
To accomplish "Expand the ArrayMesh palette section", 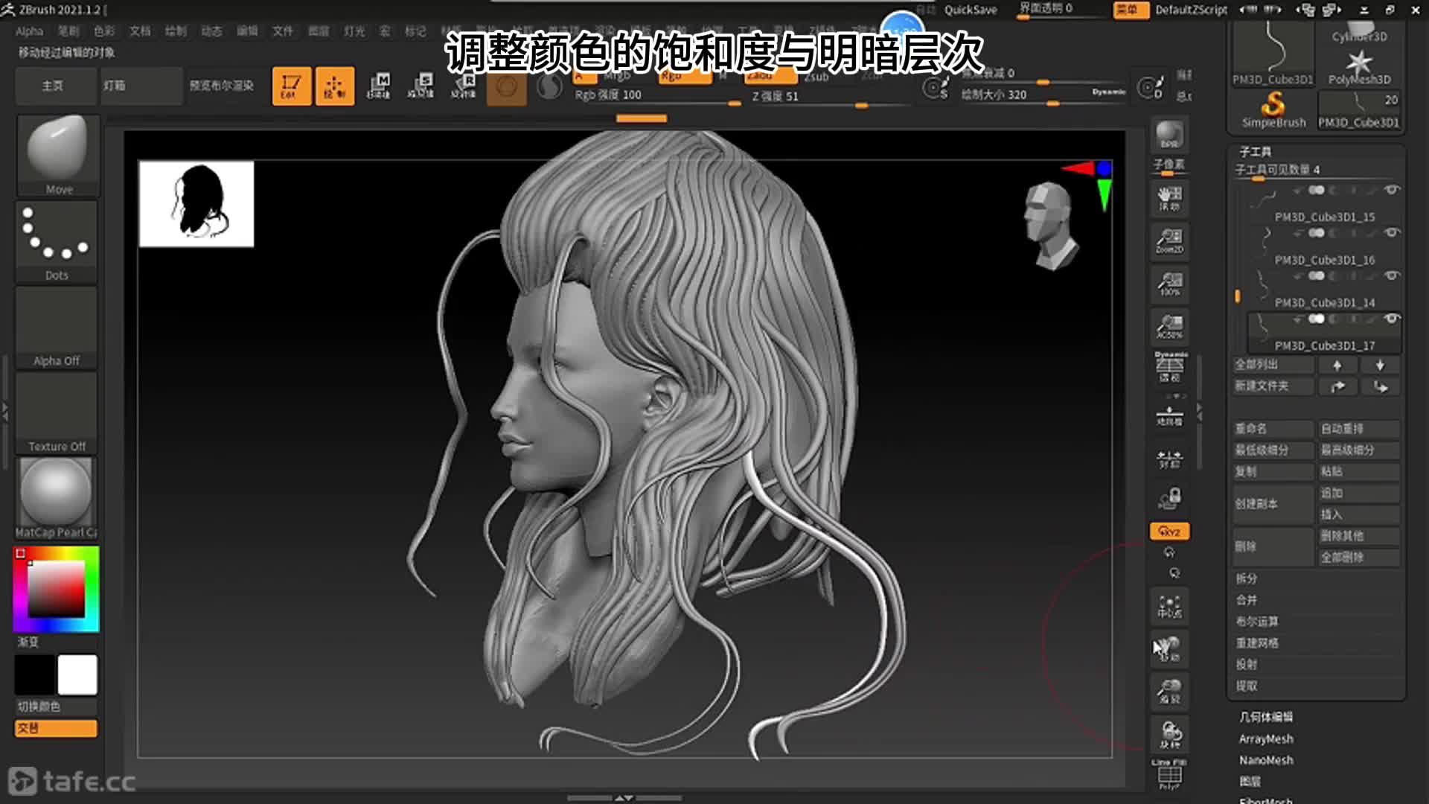I will 1265,738.
